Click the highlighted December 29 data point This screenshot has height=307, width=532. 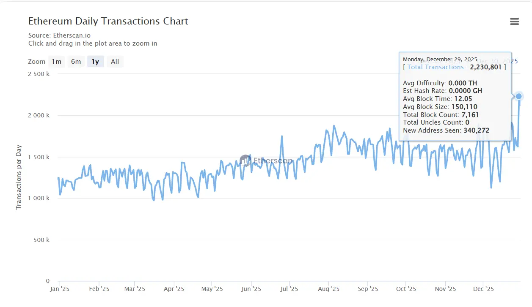pyautogui.click(x=519, y=96)
